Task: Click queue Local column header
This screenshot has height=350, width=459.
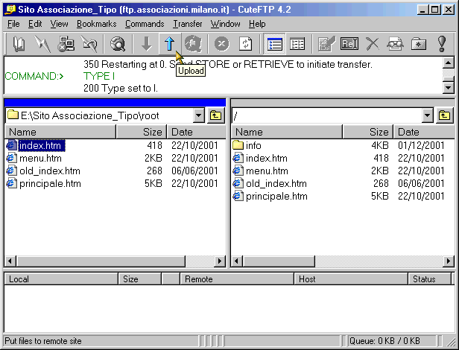Action: (x=61, y=279)
